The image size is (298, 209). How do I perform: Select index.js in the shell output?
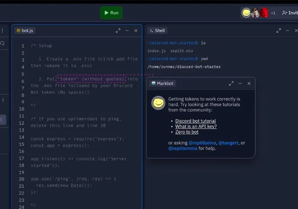click(x=156, y=51)
